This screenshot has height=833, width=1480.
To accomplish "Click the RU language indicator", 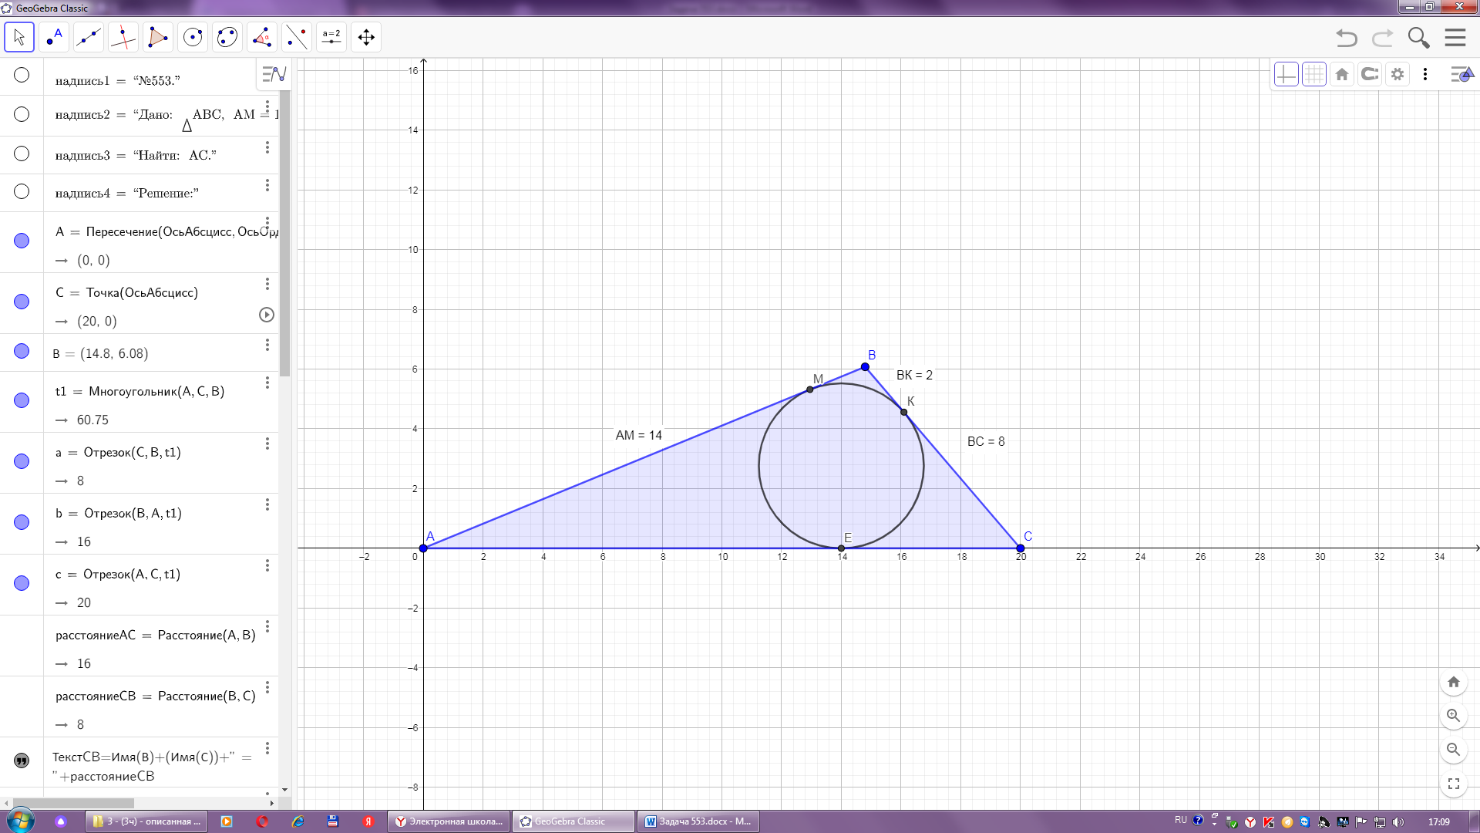I will (1181, 820).
